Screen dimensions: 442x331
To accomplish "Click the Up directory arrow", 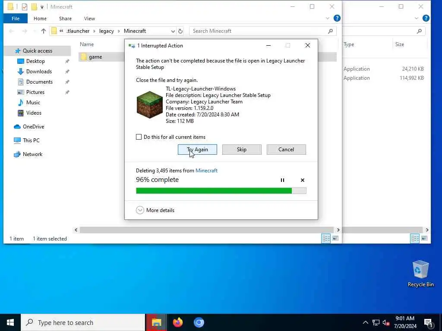I will (x=44, y=31).
